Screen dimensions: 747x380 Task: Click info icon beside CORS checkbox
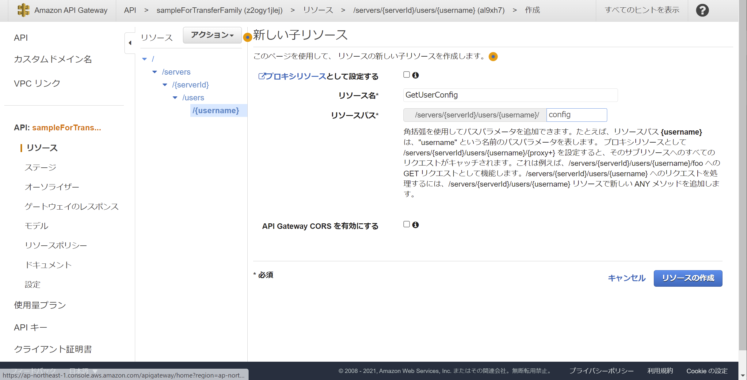416,225
